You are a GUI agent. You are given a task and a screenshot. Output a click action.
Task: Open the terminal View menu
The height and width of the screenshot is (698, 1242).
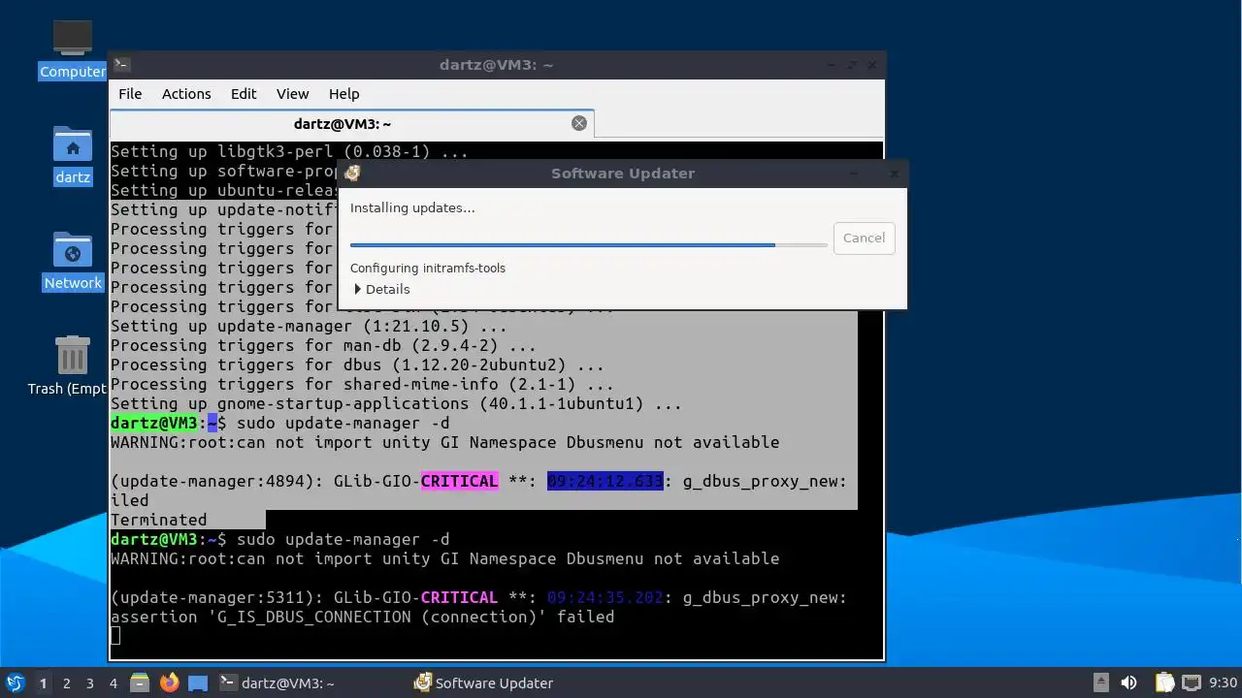(x=292, y=94)
